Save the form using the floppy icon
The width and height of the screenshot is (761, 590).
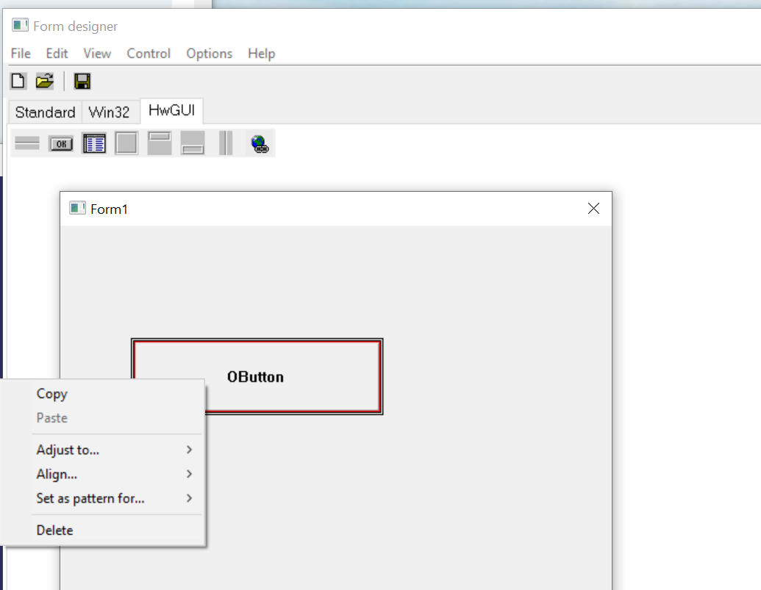click(x=82, y=82)
